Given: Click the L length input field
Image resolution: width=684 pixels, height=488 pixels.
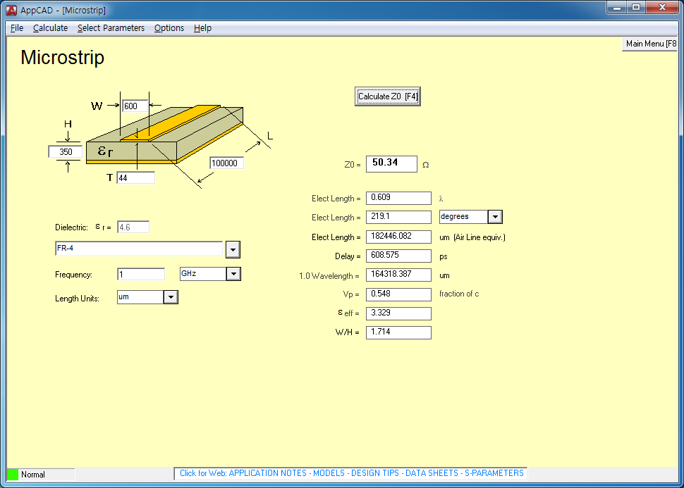Looking at the screenshot, I should pyautogui.click(x=227, y=163).
